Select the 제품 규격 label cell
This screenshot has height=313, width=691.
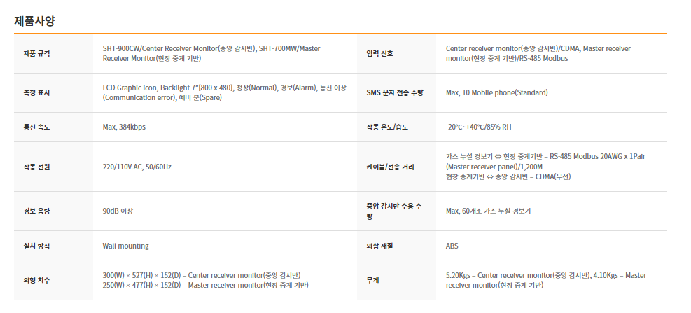coord(53,53)
